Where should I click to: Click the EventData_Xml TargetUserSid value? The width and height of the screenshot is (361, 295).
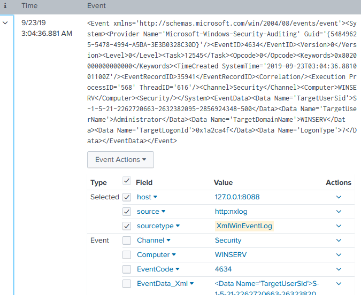click(267, 289)
